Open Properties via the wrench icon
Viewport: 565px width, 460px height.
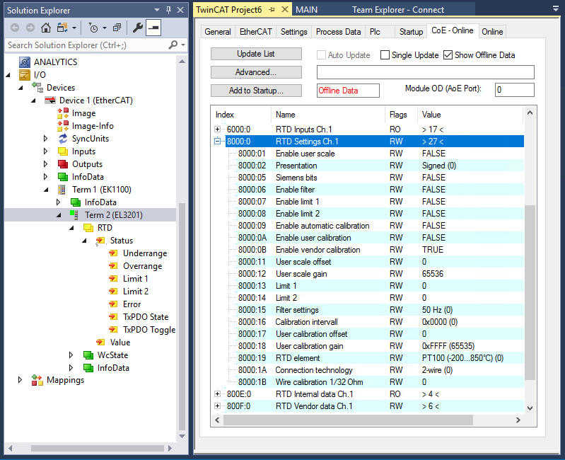coord(138,28)
